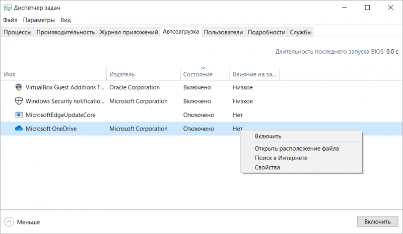Click the Меньше label

pos(29,222)
